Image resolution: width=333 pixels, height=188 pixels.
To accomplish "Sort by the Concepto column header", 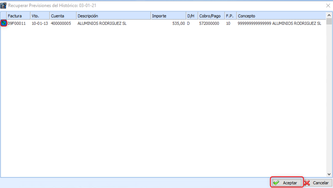I will (x=281, y=16).
